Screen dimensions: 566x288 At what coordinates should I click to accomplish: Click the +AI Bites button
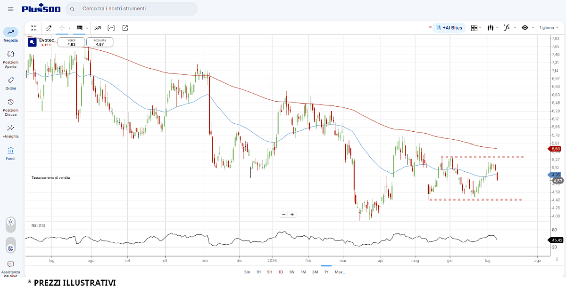(449, 28)
